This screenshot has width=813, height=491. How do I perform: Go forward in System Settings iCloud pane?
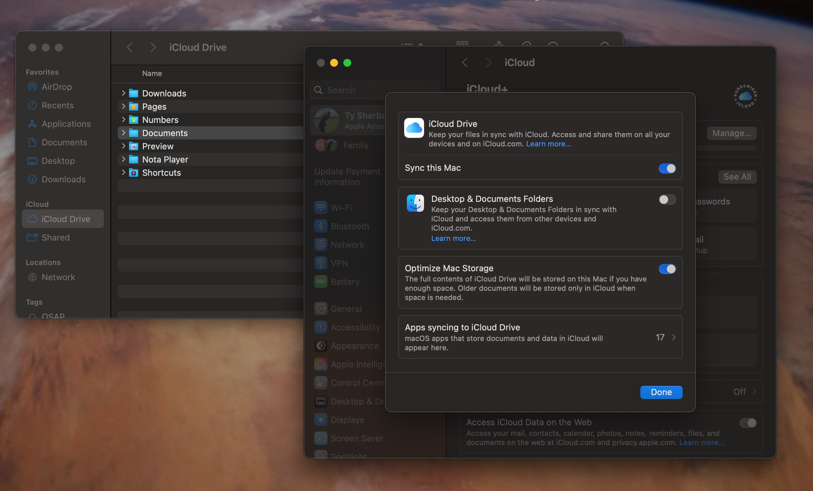489,62
